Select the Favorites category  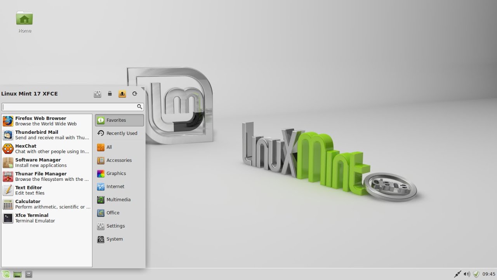coord(119,120)
